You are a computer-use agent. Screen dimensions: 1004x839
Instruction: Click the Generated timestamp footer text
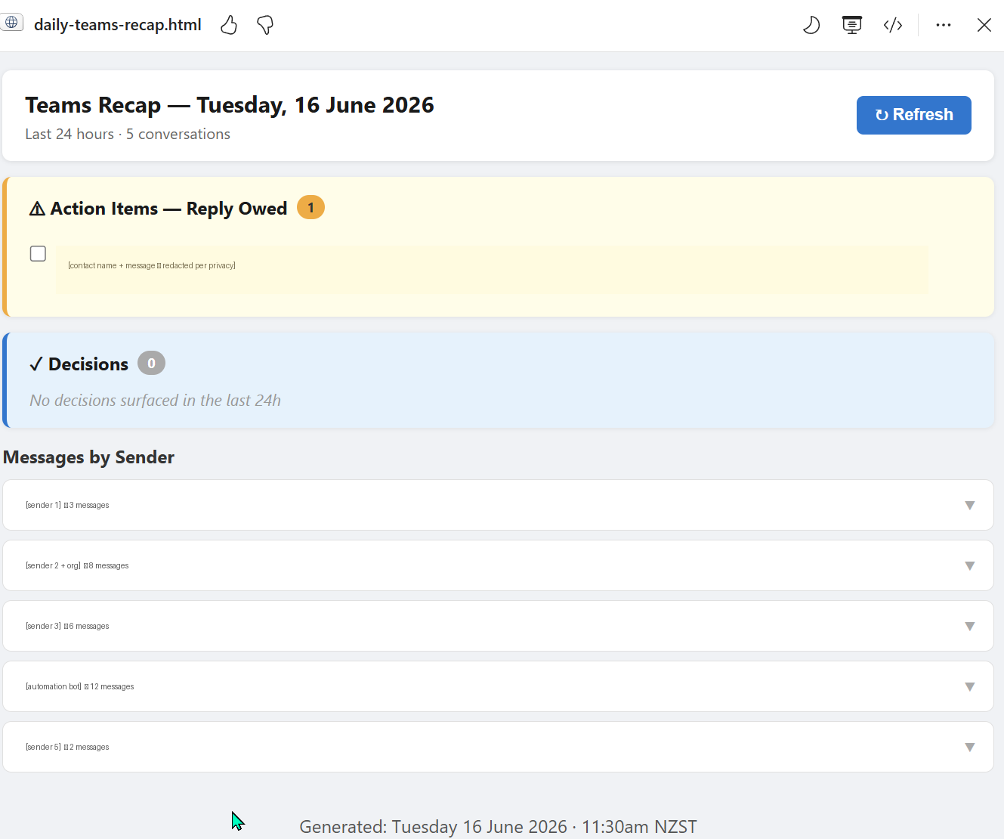[x=498, y=827]
